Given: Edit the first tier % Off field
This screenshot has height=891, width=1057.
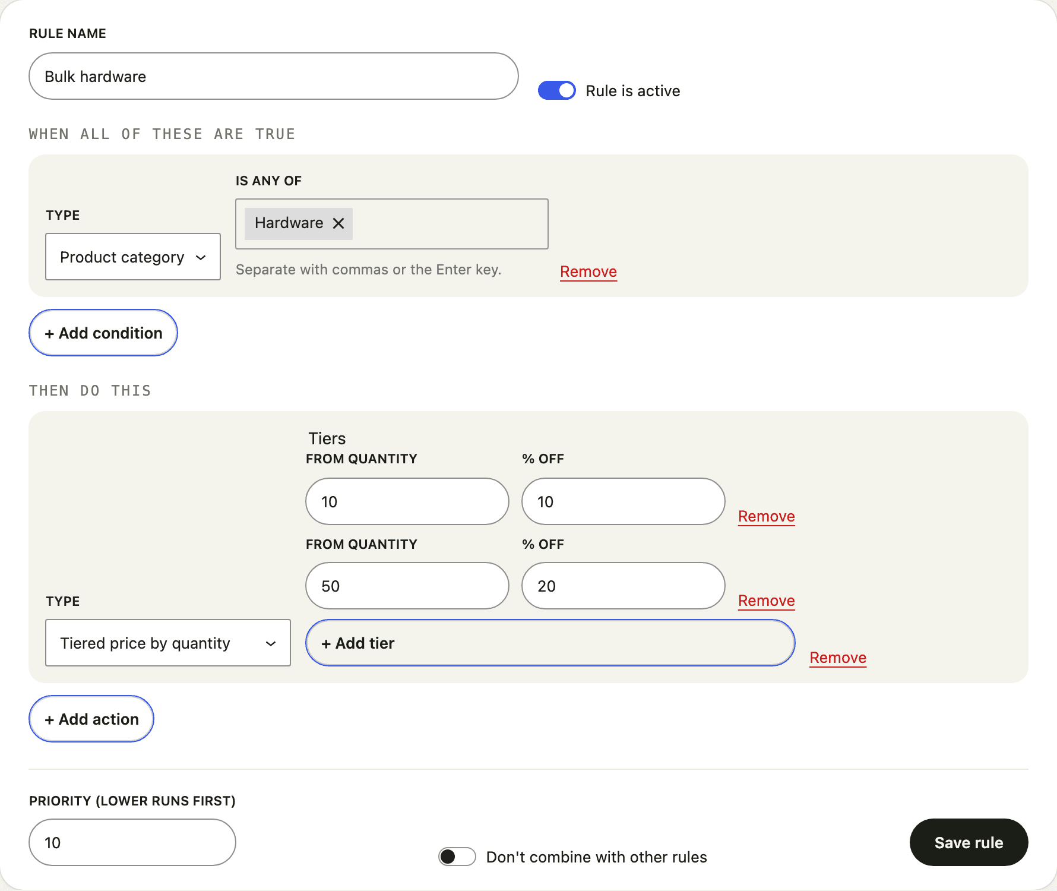Looking at the screenshot, I should click(x=624, y=501).
